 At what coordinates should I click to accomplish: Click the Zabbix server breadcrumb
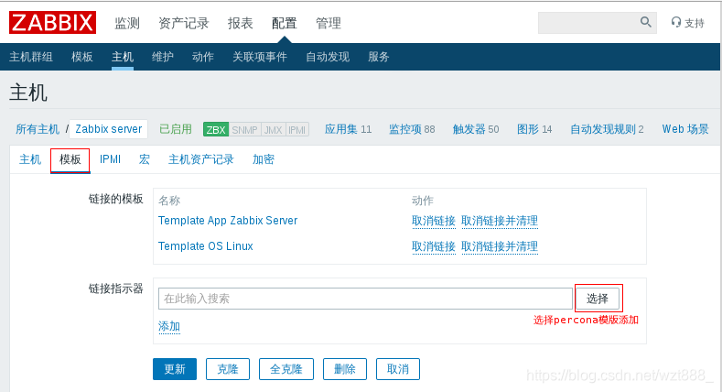[109, 129]
